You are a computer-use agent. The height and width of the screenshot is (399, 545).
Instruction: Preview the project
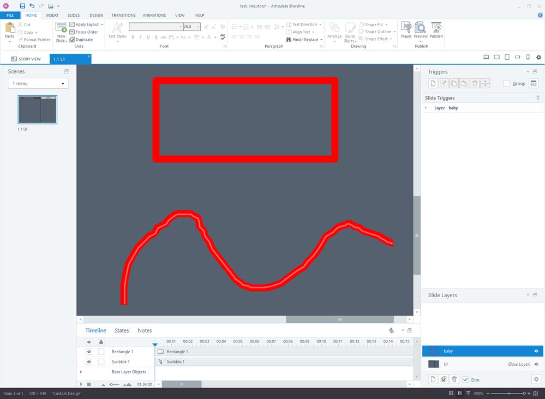pos(421,31)
